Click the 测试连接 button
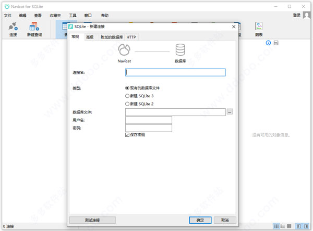Image resolution: width=313 pixels, height=231 pixels. point(92,220)
